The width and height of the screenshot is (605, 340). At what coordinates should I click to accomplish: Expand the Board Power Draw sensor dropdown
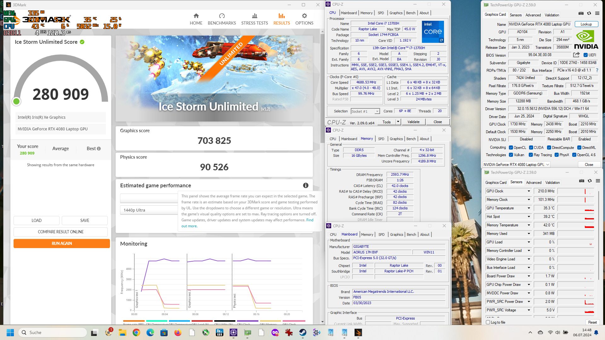pos(529,276)
